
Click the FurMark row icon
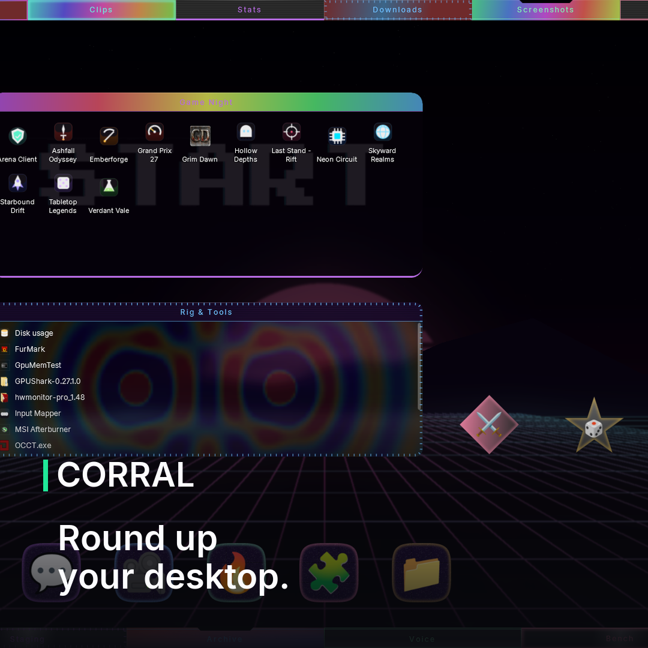click(5, 349)
